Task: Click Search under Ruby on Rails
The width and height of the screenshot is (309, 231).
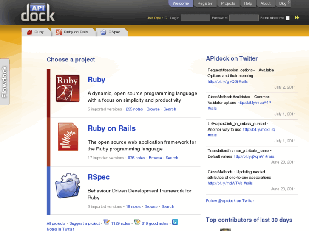Action: click(172, 158)
